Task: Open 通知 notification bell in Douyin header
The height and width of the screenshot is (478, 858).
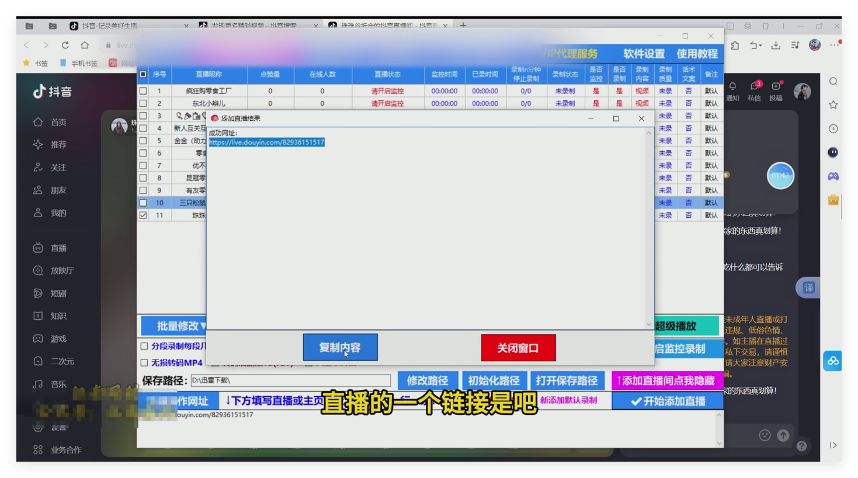Action: (732, 86)
